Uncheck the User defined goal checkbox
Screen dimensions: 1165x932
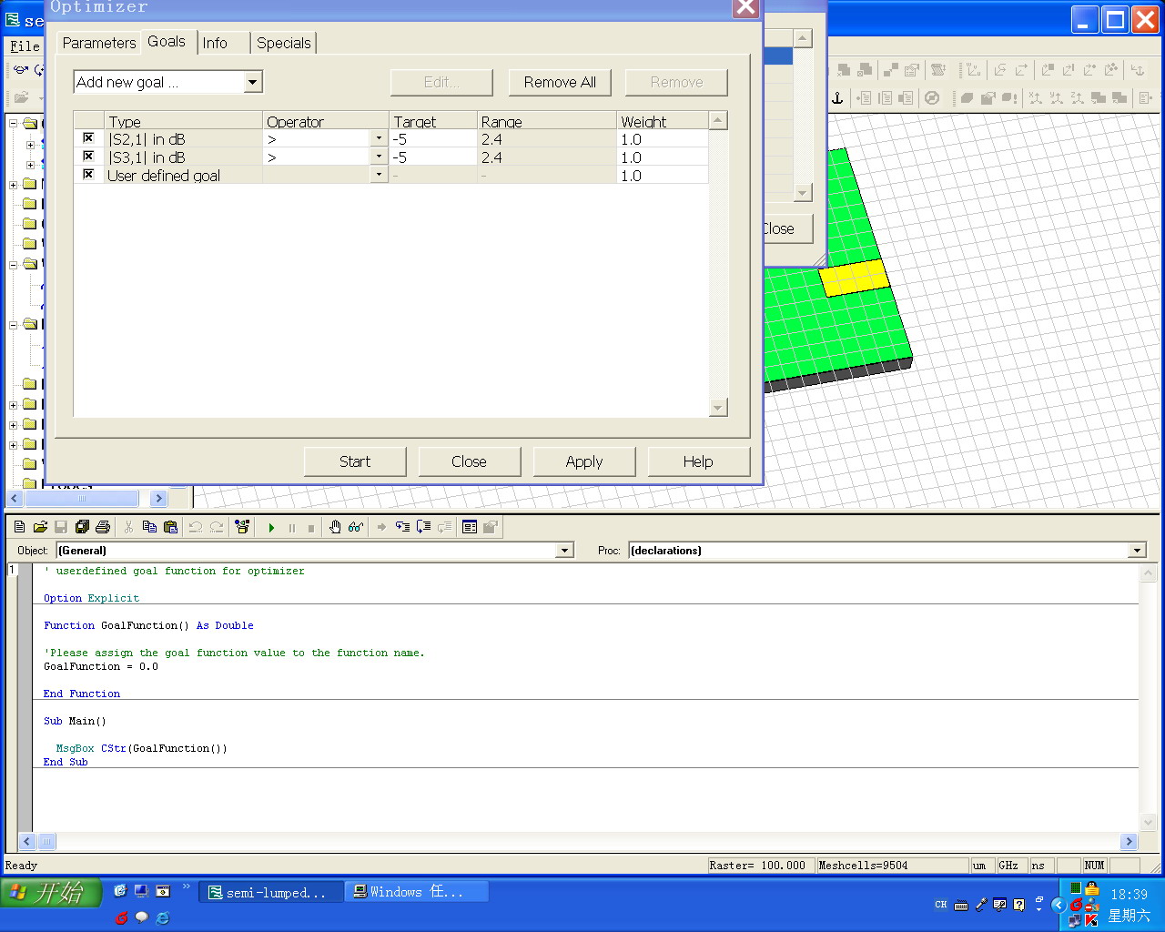point(88,175)
